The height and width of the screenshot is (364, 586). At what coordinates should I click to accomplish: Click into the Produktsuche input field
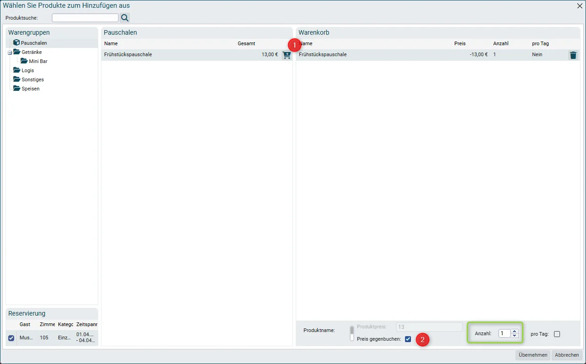point(85,18)
